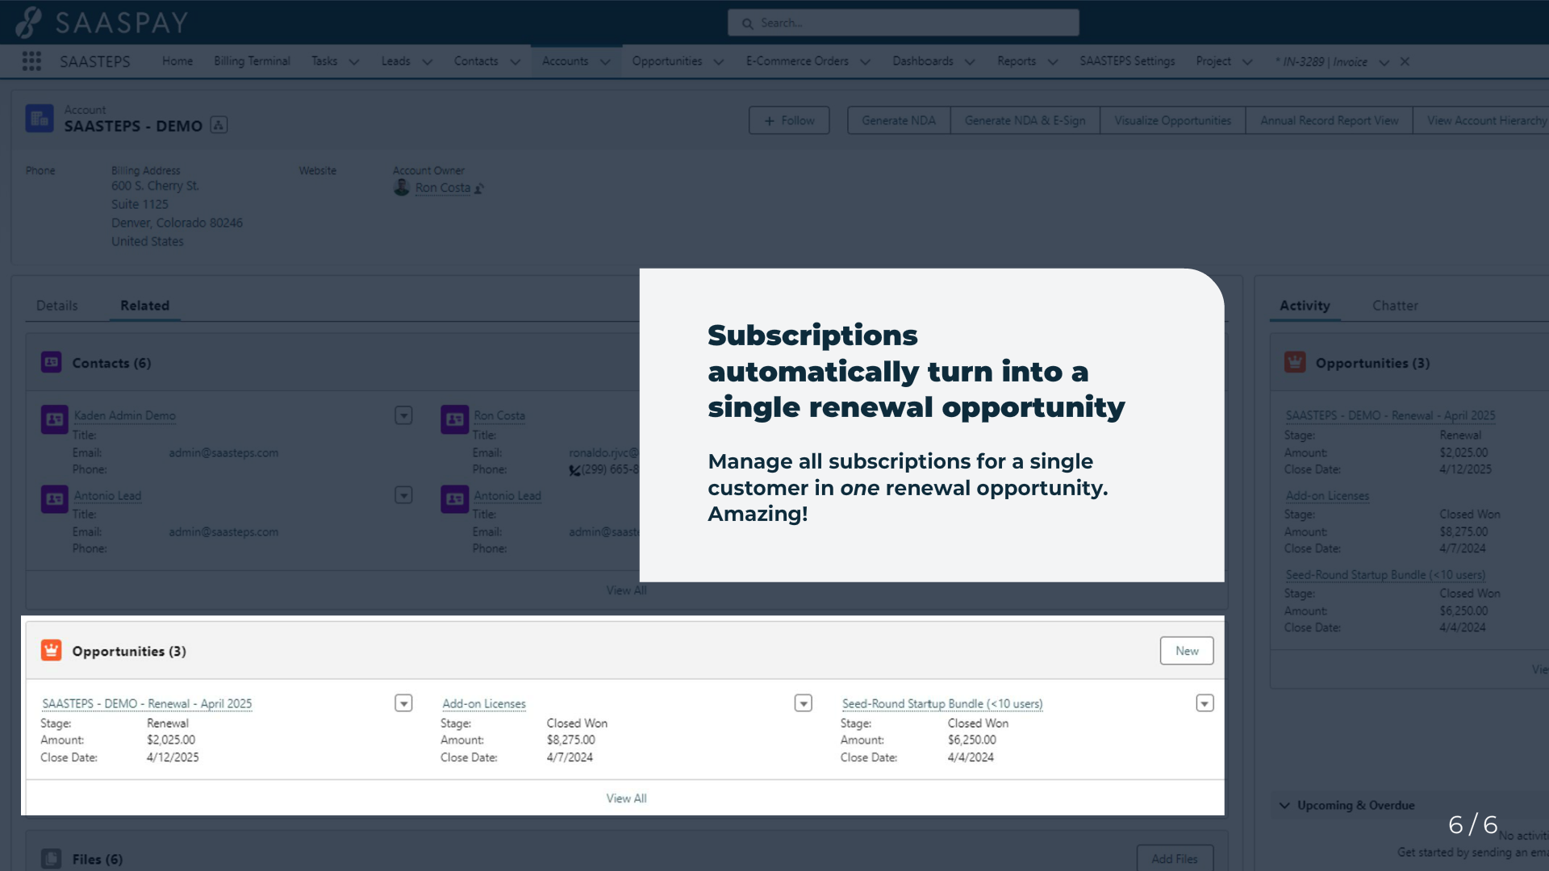The image size is (1549, 871).
Task: Click the contact icon beside Kaden Admin Demo
Action: pyautogui.click(x=55, y=419)
